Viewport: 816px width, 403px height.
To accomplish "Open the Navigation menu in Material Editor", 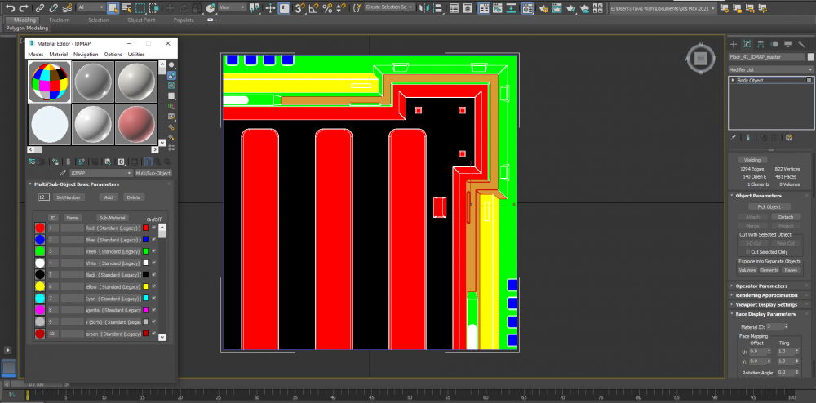I will 86,54.
